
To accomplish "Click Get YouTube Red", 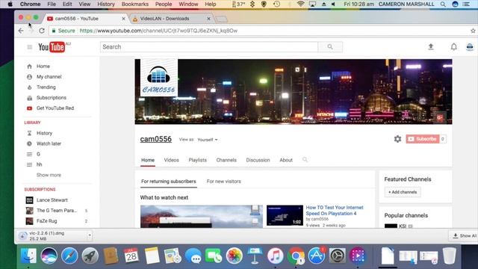I will 55,108.
